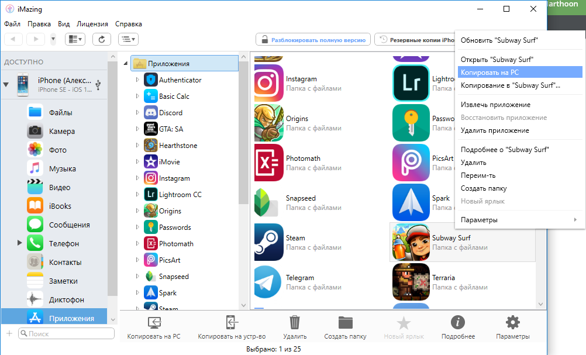Collapse the Приложения tree node
This screenshot has height=355, width=586.
coord(126,64)
